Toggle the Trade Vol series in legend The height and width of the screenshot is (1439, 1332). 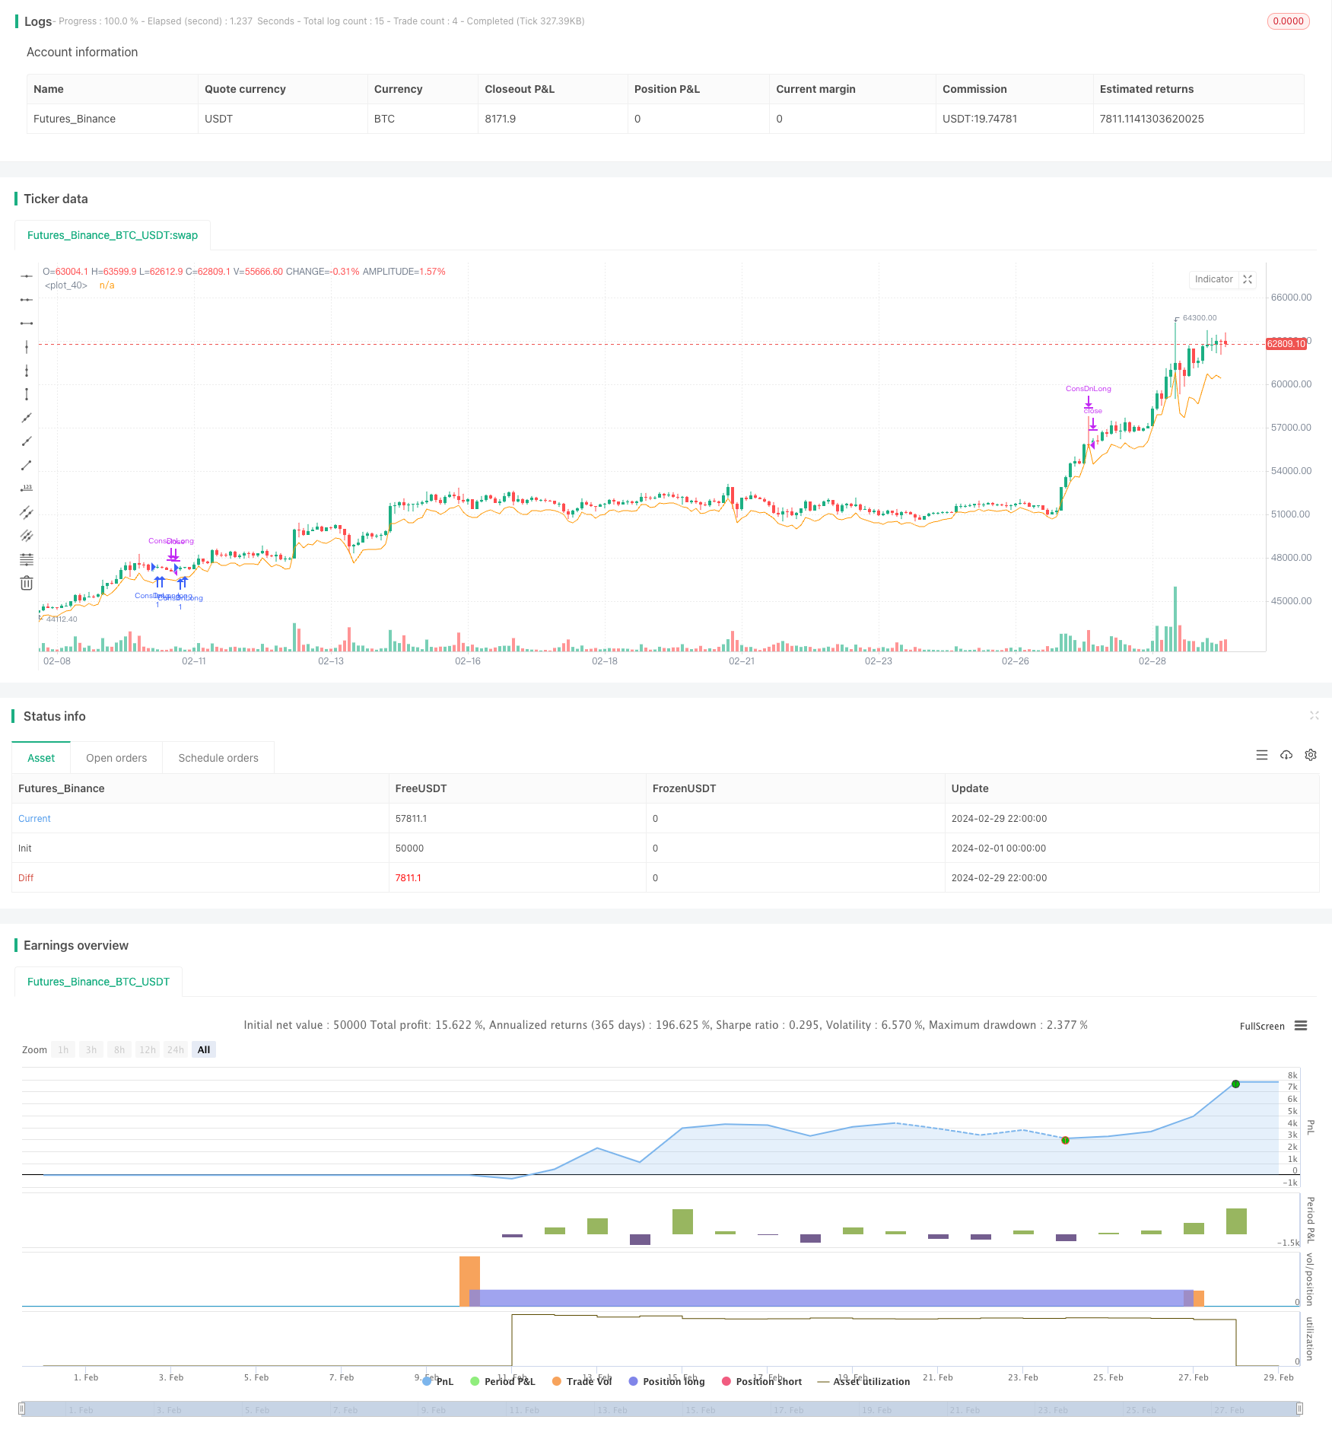pos(582,1382)
